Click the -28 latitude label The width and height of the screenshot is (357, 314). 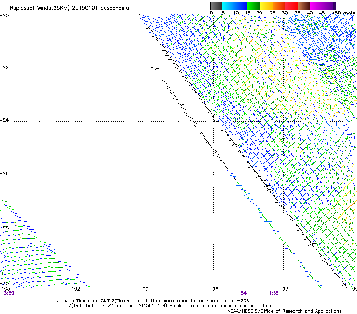tap(4, 228)
